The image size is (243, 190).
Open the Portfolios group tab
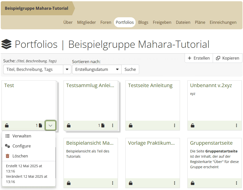[125, 22]
